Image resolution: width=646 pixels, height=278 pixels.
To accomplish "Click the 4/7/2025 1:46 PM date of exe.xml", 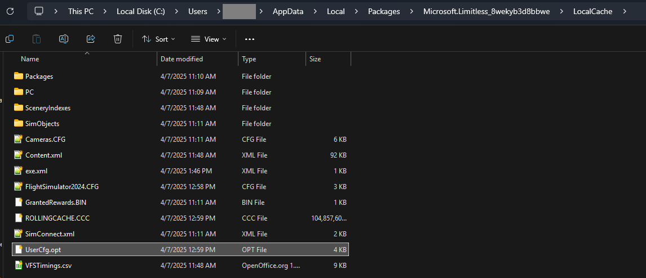I will 186,171.
